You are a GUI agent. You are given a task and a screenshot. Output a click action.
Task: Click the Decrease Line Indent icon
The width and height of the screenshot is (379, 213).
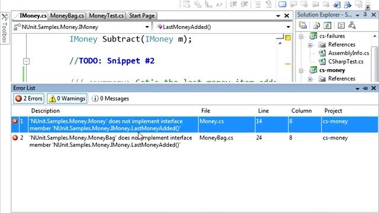click(233, 4)
